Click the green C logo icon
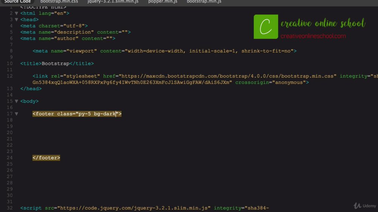 pyautogui.click(x=266, y=27)
